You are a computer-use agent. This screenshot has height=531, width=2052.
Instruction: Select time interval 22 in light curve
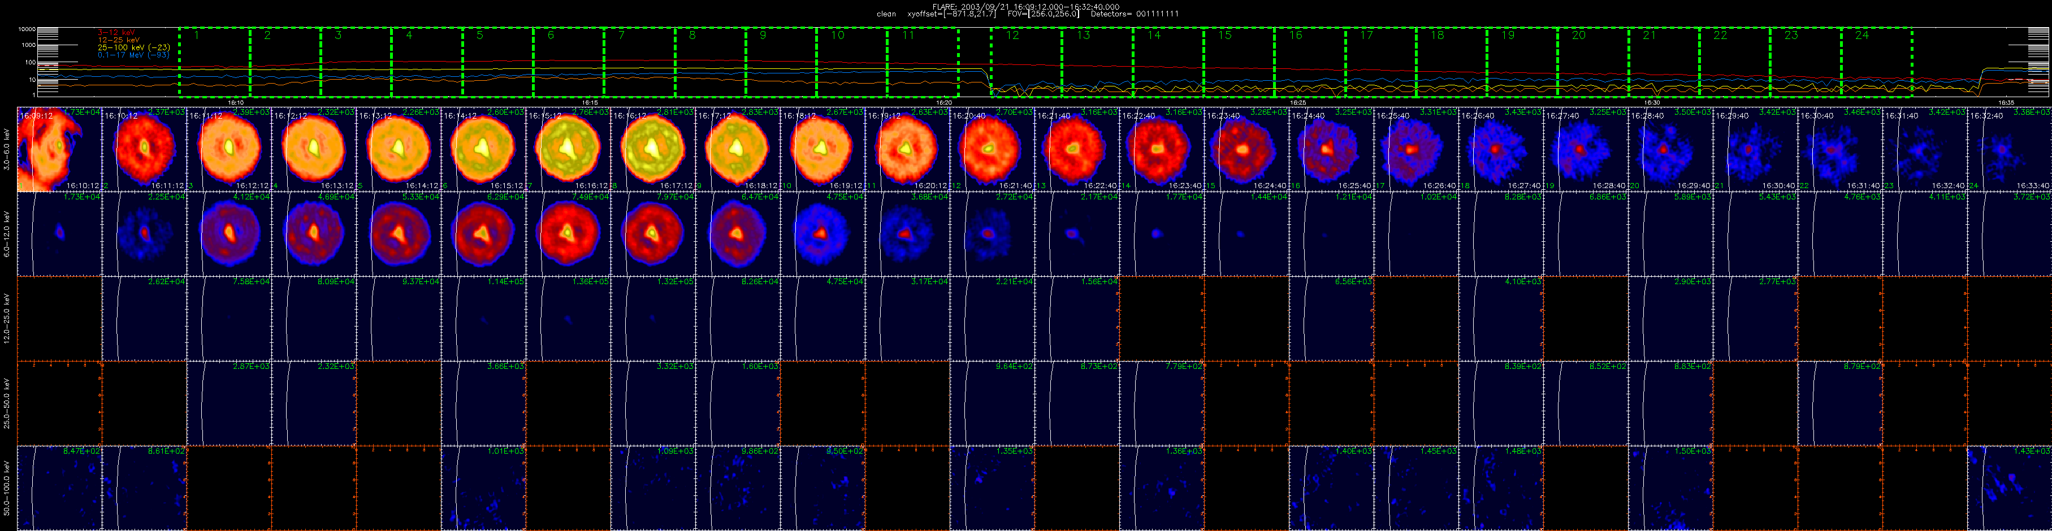pyautogui.click(x=1736, y=62)
